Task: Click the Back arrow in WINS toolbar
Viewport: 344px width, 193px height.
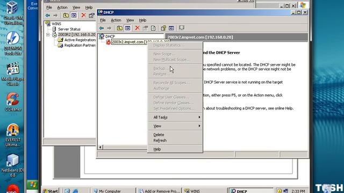Action: point(48,16)
